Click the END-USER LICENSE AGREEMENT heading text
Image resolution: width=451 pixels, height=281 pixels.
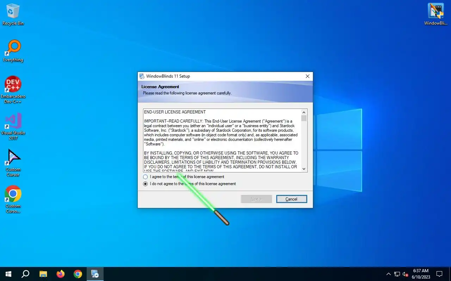(175, 112)
